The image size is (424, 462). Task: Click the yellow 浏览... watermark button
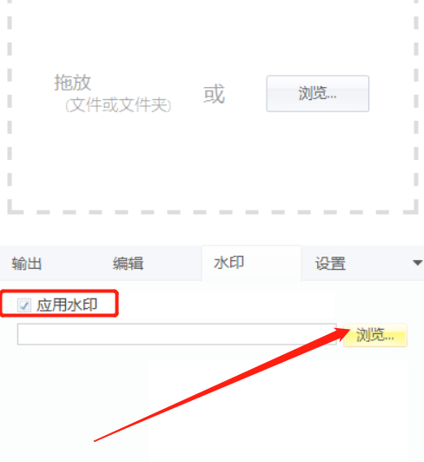[x=375, y=335]
